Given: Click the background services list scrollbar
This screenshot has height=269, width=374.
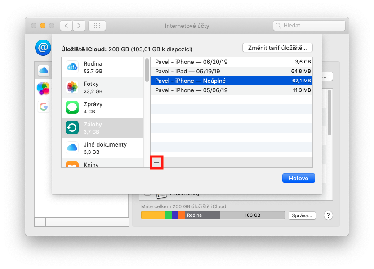Looking at the screenshot, I should tap(329, 112).
